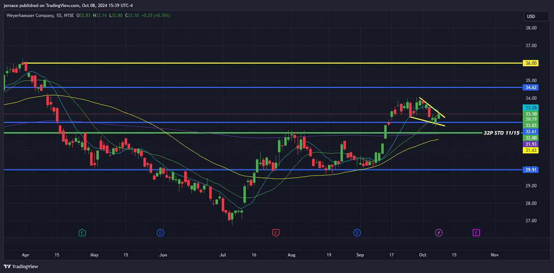The image size is (554, 273).
Task: Click the Apr date axis label
Action: coord(25,255)
